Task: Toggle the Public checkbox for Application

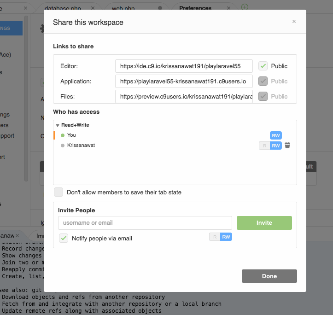Action: [x=263, y=81]
